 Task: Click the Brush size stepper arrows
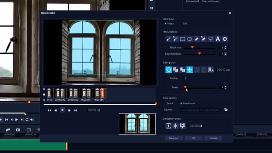pyautogui.click(x=226, y=48)
